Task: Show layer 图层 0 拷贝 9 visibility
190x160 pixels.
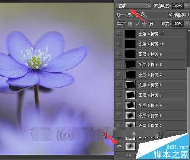Action: tap(119, 54)
